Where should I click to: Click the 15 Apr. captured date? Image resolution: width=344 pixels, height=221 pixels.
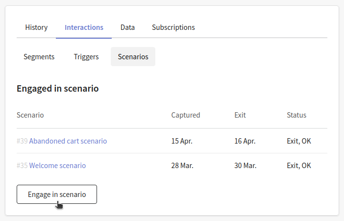182,141
